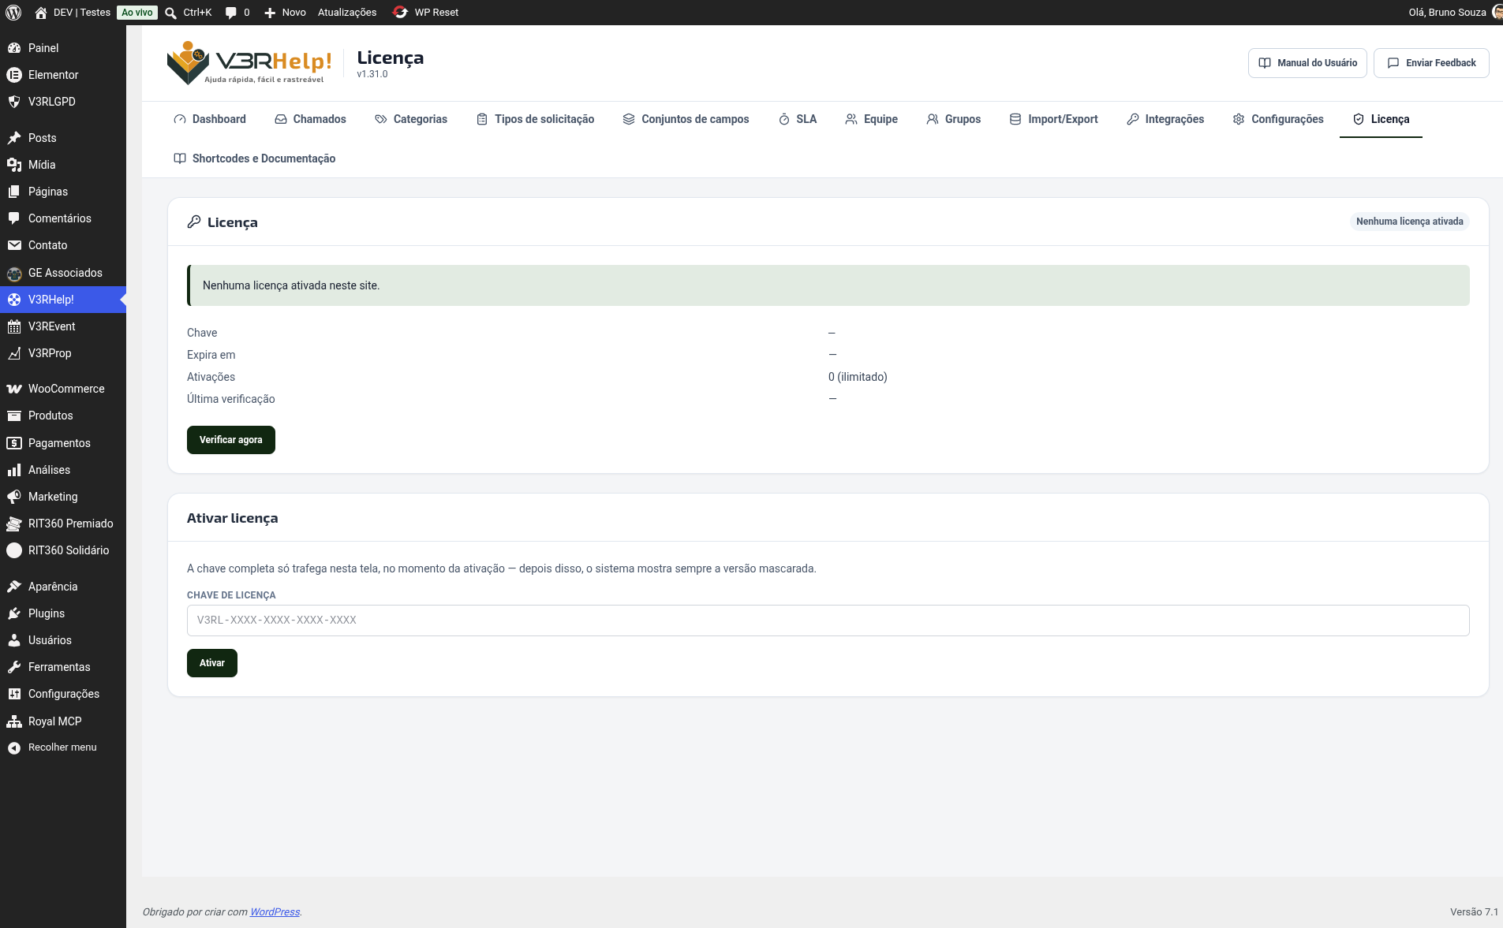Image resolution: width=1503 pixels, height=928 pixels.
Task: Open the comments bubble icon in admin bar
Action: coord(230,13)
